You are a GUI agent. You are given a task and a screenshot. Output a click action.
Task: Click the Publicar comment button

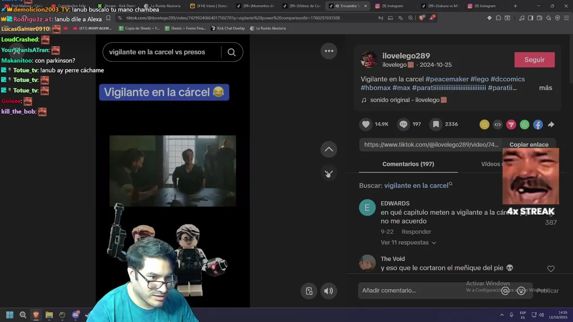(548, 291)
